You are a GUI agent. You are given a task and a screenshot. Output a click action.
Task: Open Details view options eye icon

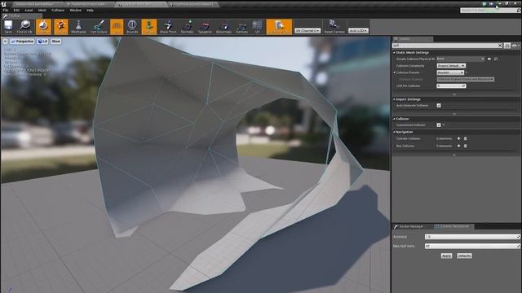click(x=515, y=46)
